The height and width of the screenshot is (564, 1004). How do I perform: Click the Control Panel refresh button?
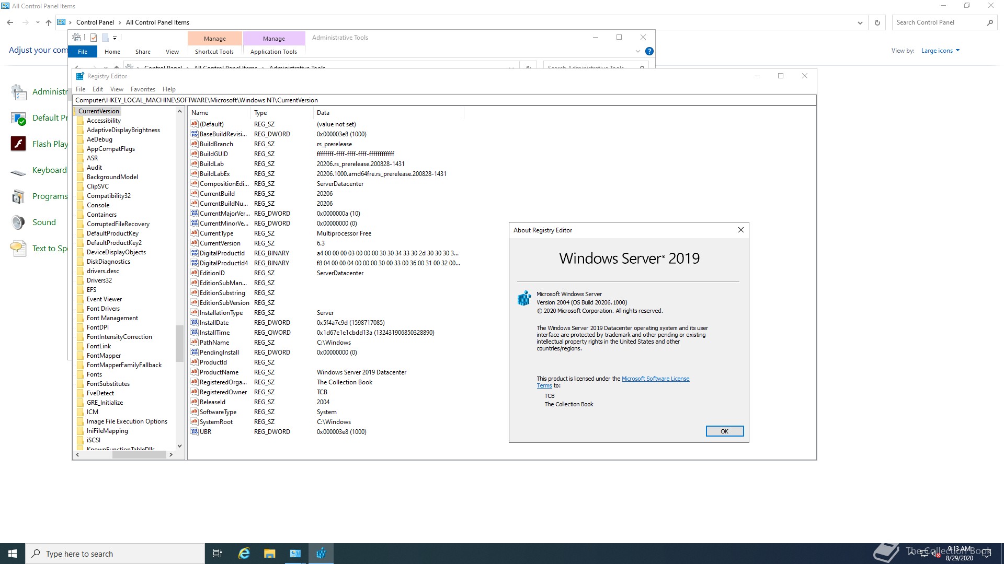point(877,22)
